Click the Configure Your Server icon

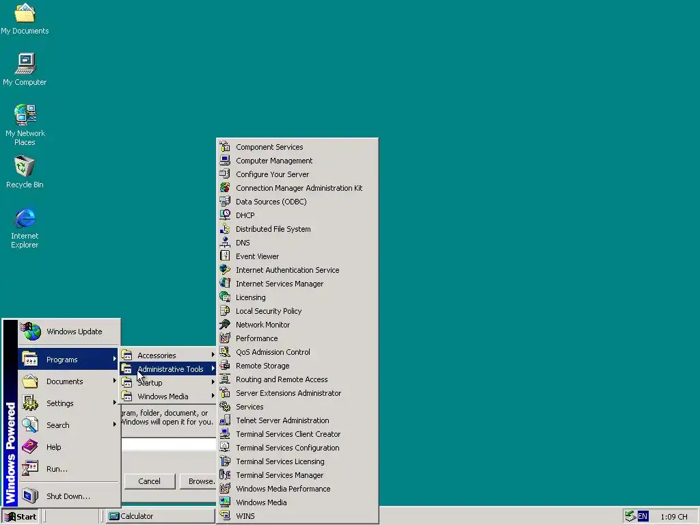[225, 174]
